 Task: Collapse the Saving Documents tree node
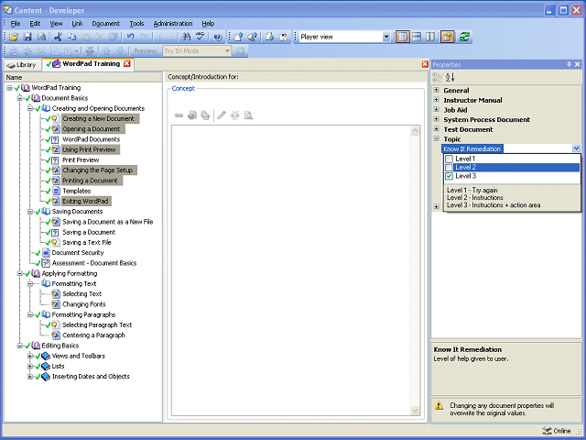click(x=30, y=212)
